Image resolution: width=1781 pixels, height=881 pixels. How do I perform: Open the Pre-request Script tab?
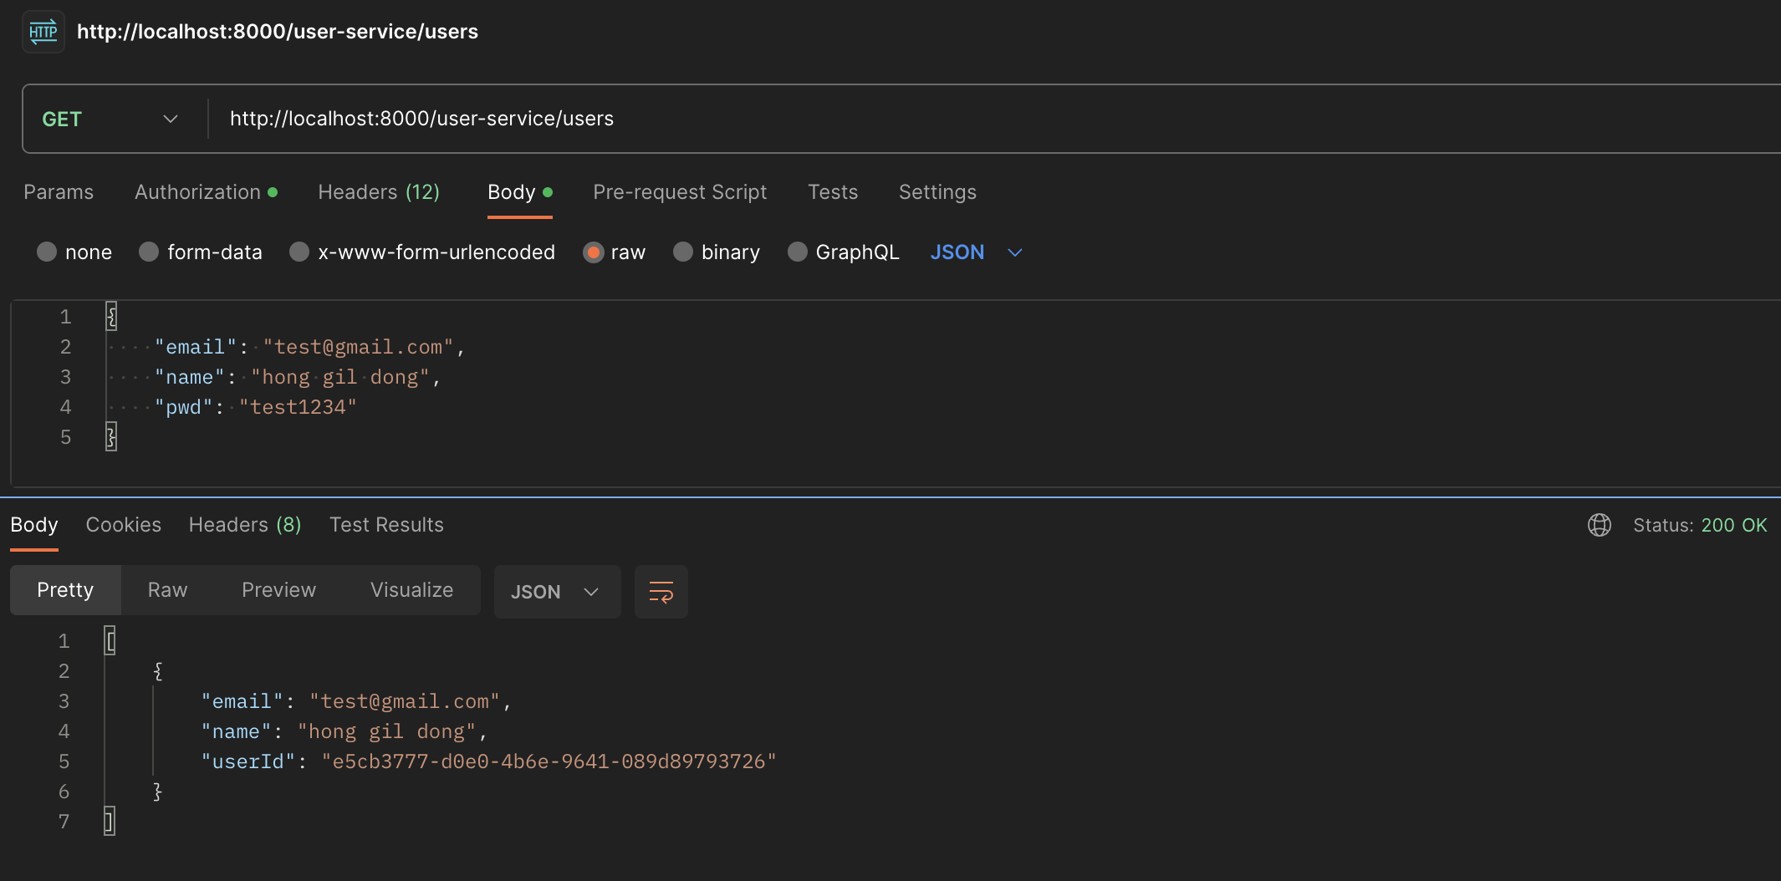pyautogui.click(x=680, y=191)
